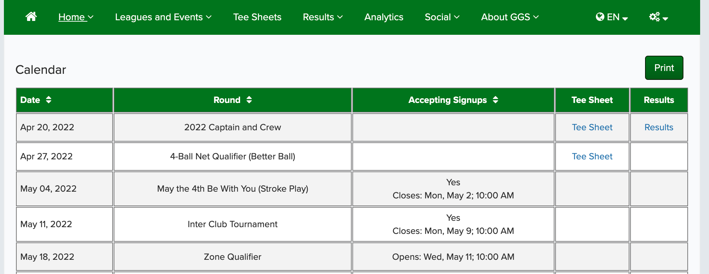The width and height of the screenshot is (709, 274).
Task: Sort by Round column arrows
Action: click(249, 100)
